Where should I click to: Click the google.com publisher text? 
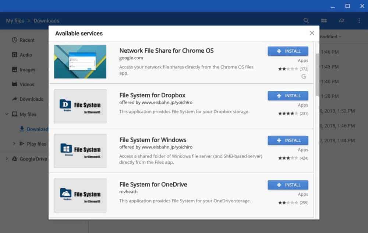tap(131, 58)
